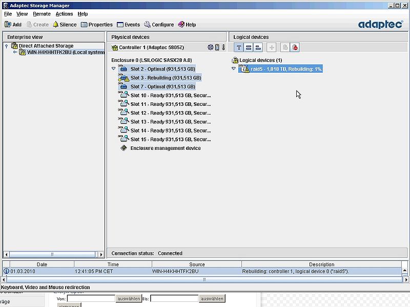Sort events by the Description column header
Image resolution: width=410 pixels, height=307 pixels.
click(322, 265)
